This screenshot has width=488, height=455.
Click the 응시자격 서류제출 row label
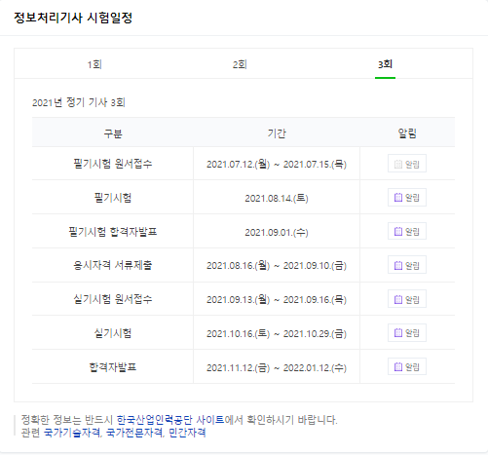click(x=113, y=265)
